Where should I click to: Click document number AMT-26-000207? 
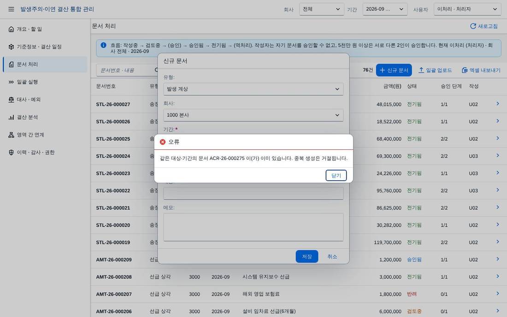114,294
